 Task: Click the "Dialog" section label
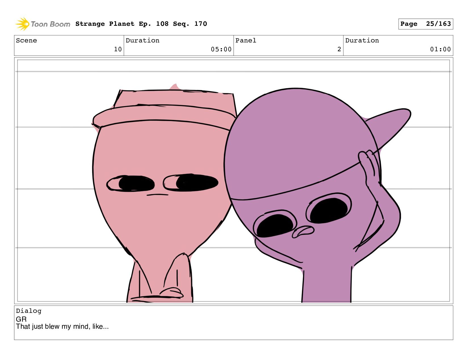point(29,311)
